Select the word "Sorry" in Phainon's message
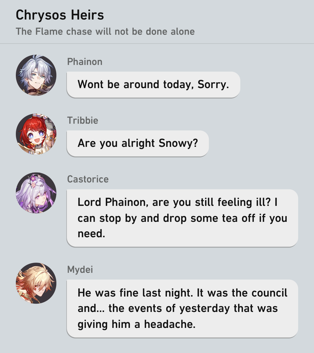 [x=213, y=84]
